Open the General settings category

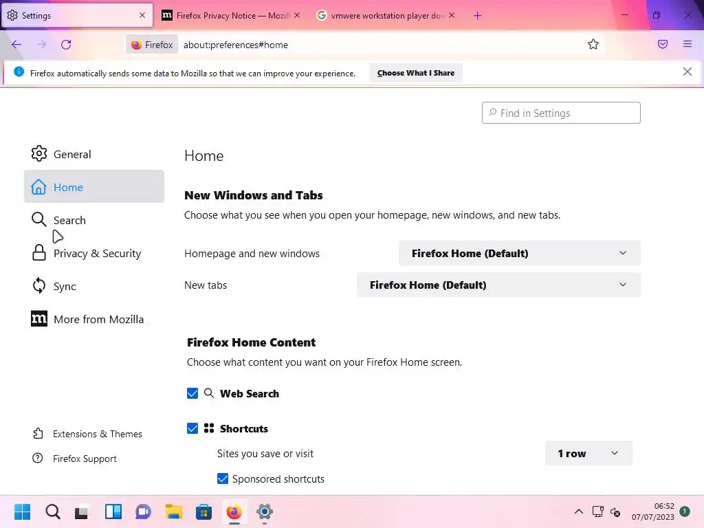(x=93, y=154)
